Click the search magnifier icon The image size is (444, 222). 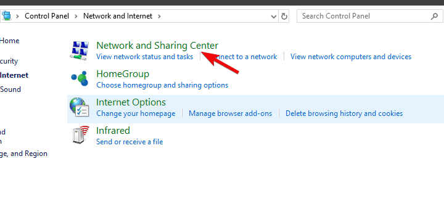[434, 17]
